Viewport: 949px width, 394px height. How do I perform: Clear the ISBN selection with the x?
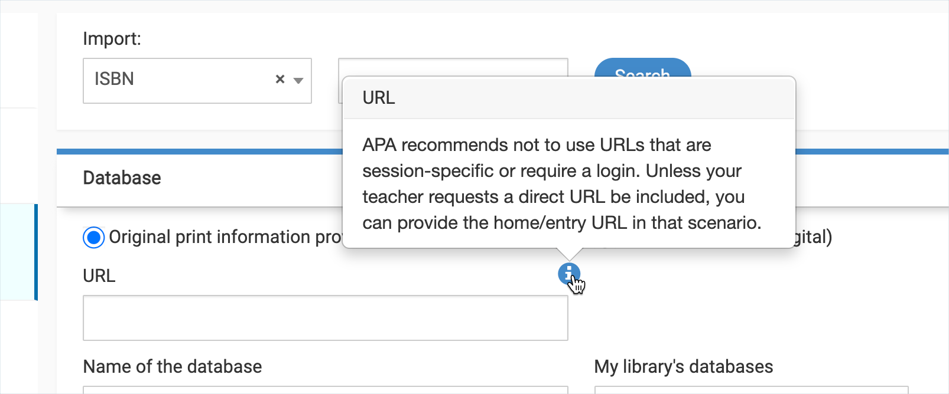click(x=280, y=79)
